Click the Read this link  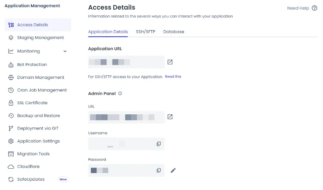coord(173,76)
